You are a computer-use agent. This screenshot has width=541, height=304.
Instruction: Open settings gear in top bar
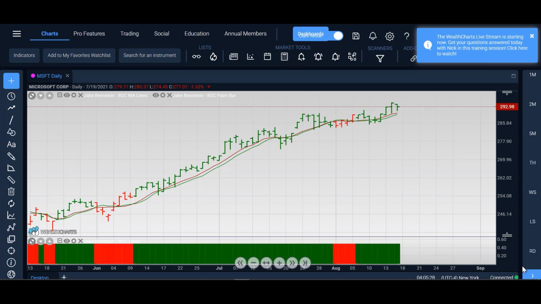pos(389,36)
